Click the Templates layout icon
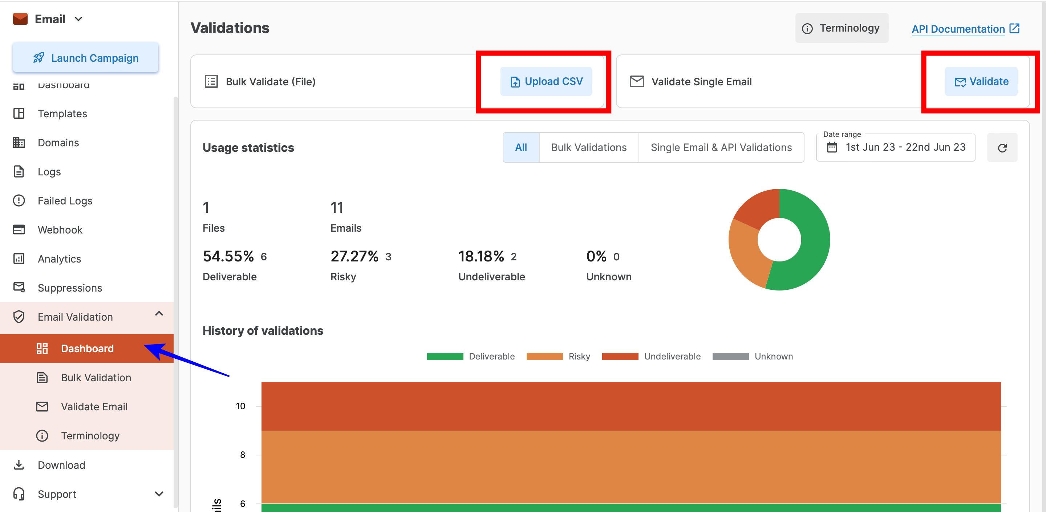 click(x=19, y=113)
